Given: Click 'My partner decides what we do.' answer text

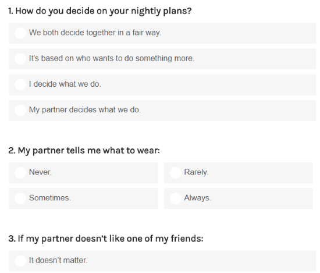Looking at the screenshot, I should 85,110.
